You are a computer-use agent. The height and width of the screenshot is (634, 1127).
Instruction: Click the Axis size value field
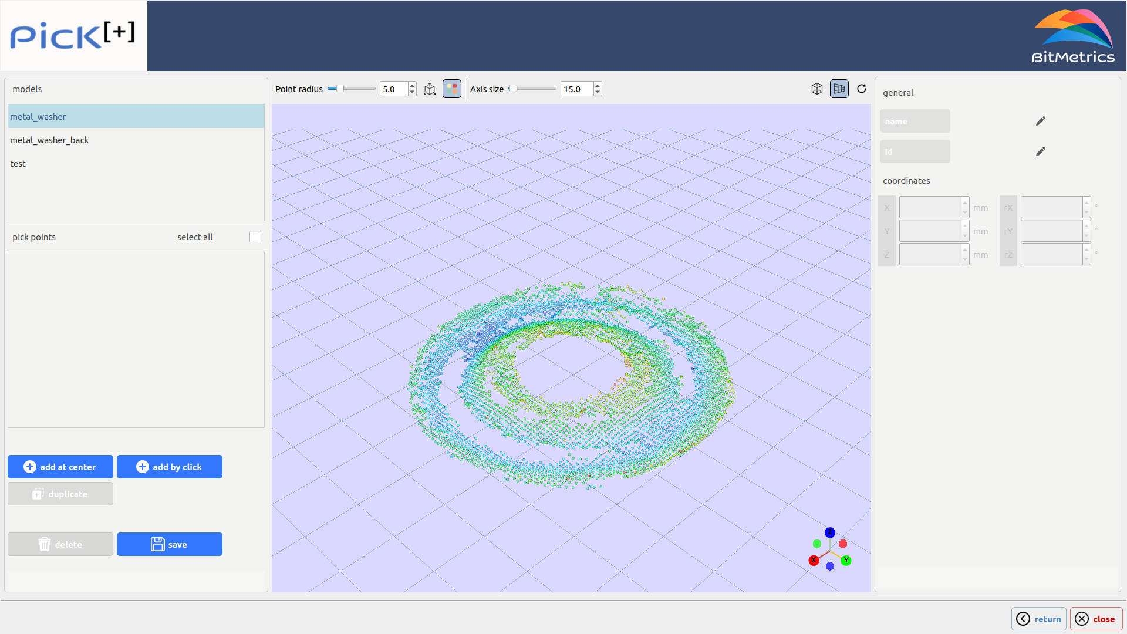coord(577,89)
